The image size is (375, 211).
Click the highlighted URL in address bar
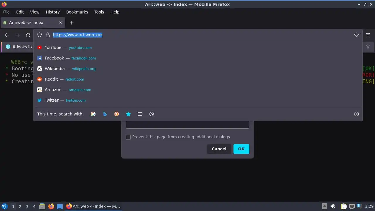coord(78,35)
